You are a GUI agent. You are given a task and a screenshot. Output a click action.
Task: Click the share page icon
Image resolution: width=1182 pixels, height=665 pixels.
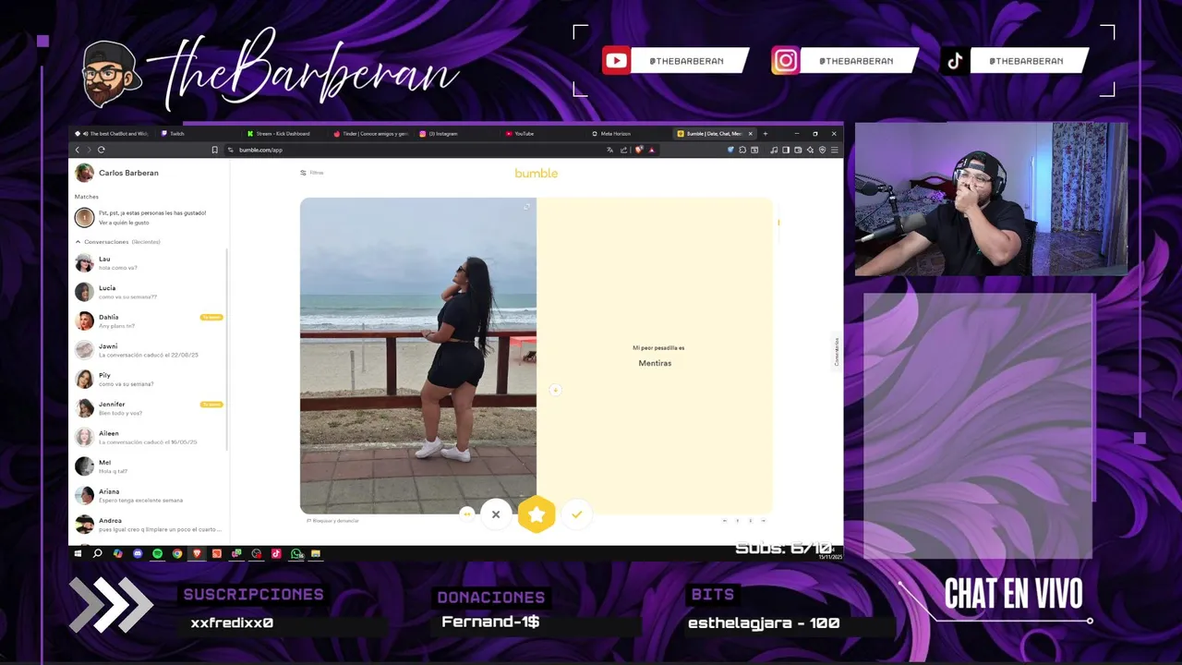pos(623,150)
